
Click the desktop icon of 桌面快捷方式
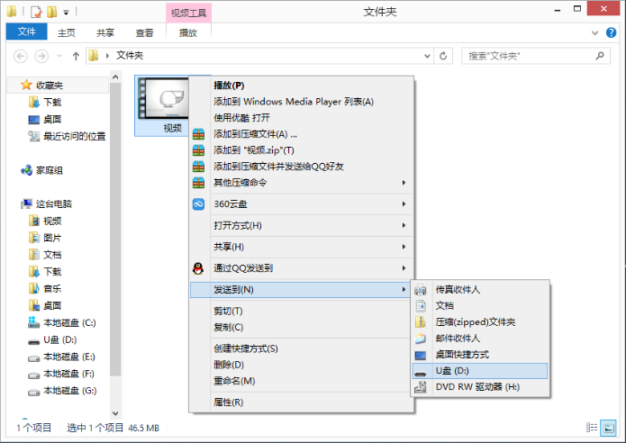[421, 355]
